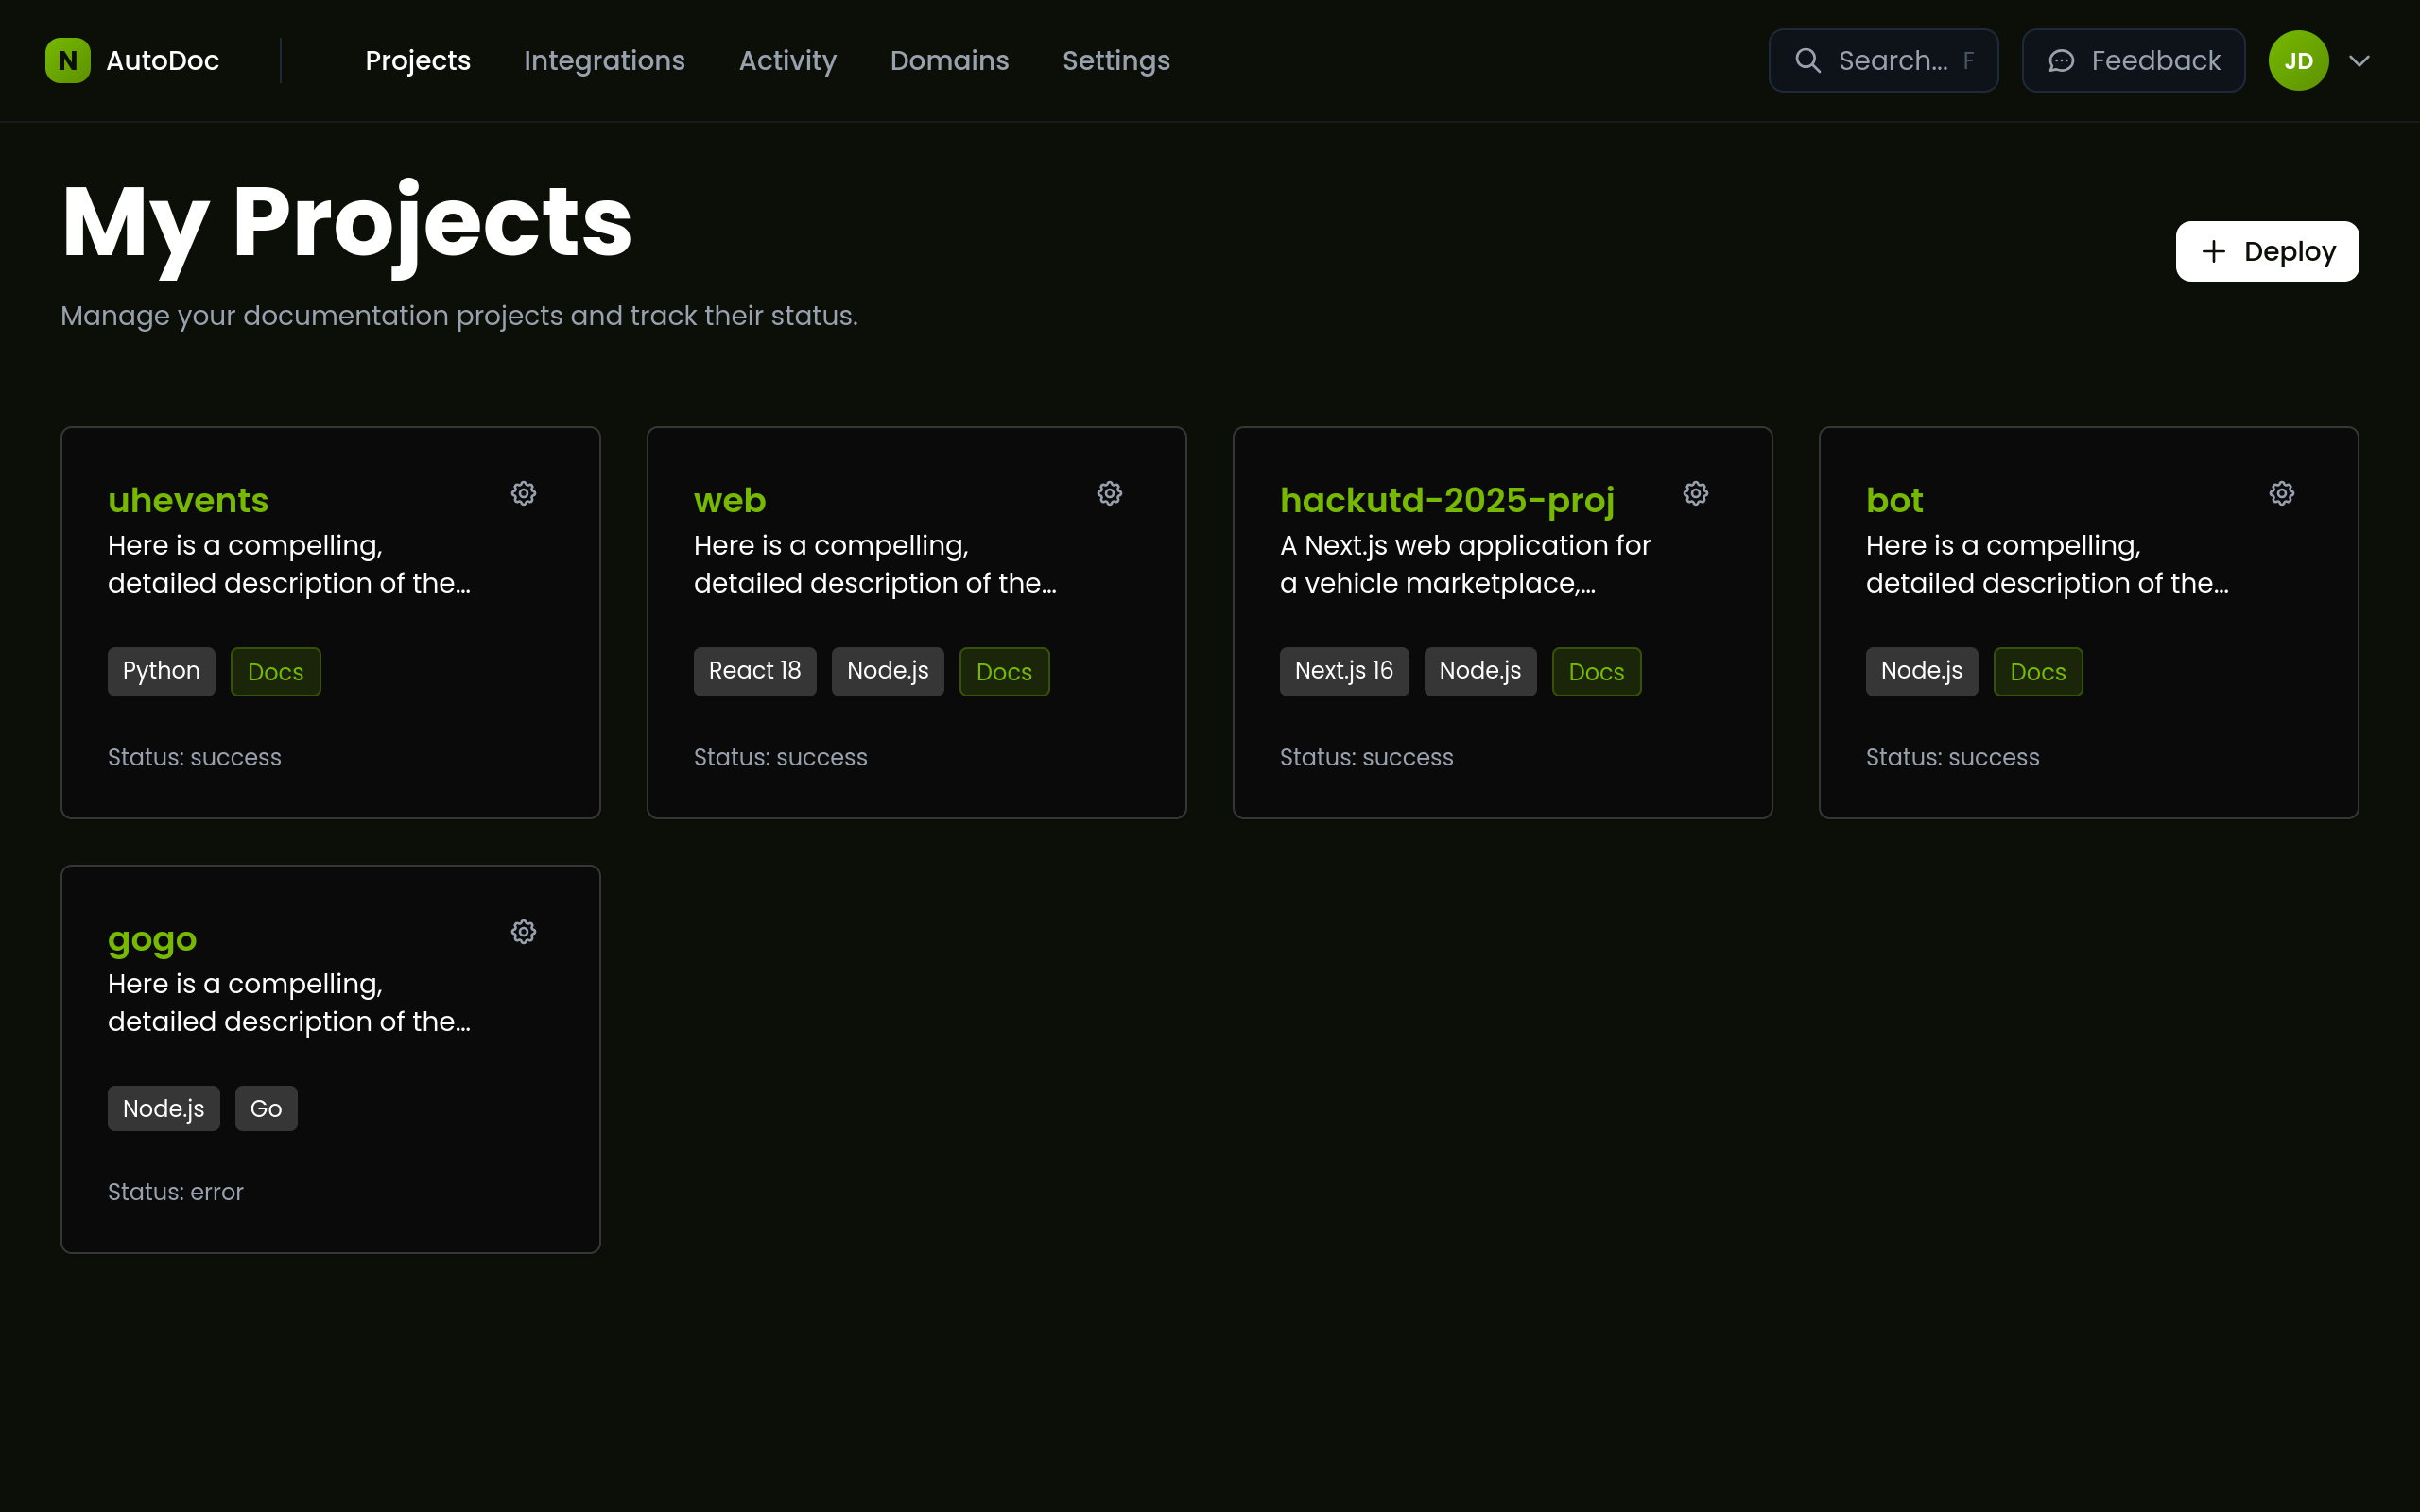Open the Feedback button
The width and height of the screenshot is (2420, 1512).
click(x=2133, y=61)
